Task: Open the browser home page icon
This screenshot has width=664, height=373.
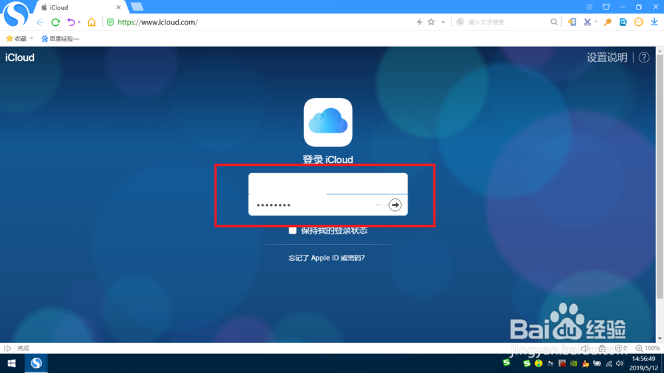Action: pos(92,22)
